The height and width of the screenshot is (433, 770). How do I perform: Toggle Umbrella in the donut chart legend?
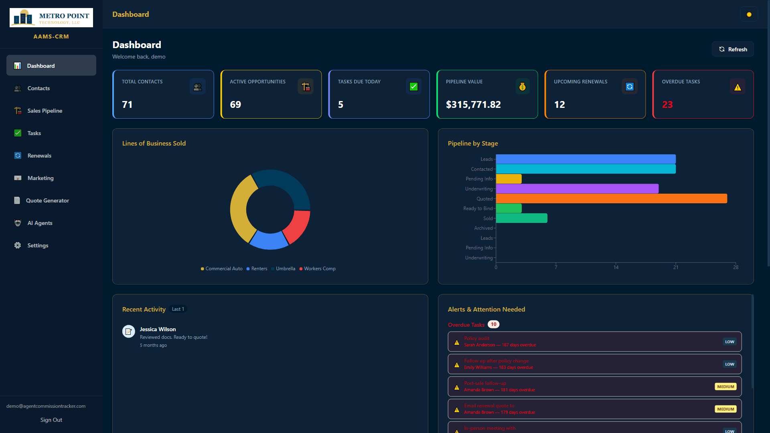click(283, 269)
